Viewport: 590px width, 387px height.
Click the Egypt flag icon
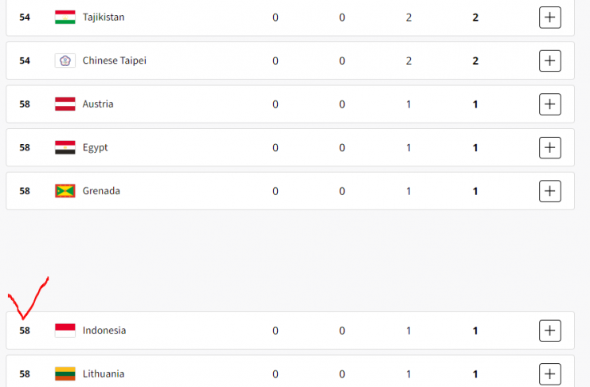[65, 147]
